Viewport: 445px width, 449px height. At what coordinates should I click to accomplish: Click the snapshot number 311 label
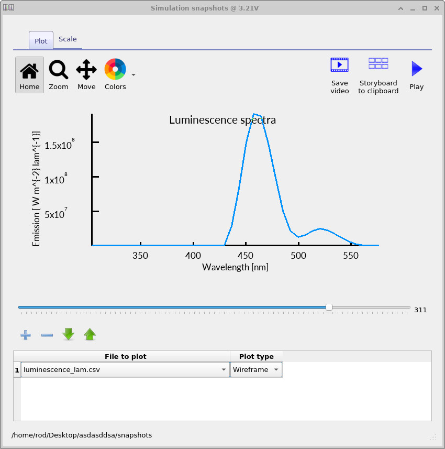click(420, 310)
